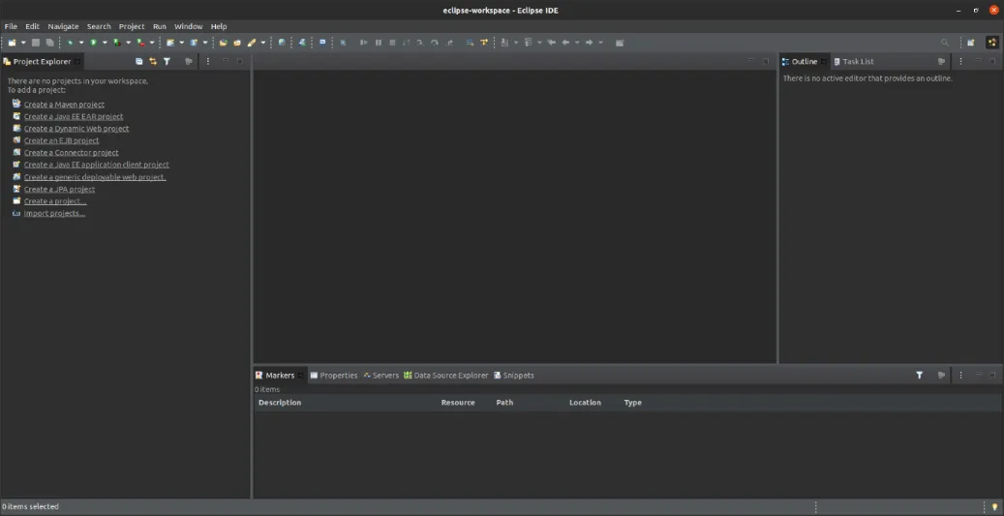This screenshot has width=1004, height=516.
Task: Click the Step Over icon
Action: tap(434, 43)
